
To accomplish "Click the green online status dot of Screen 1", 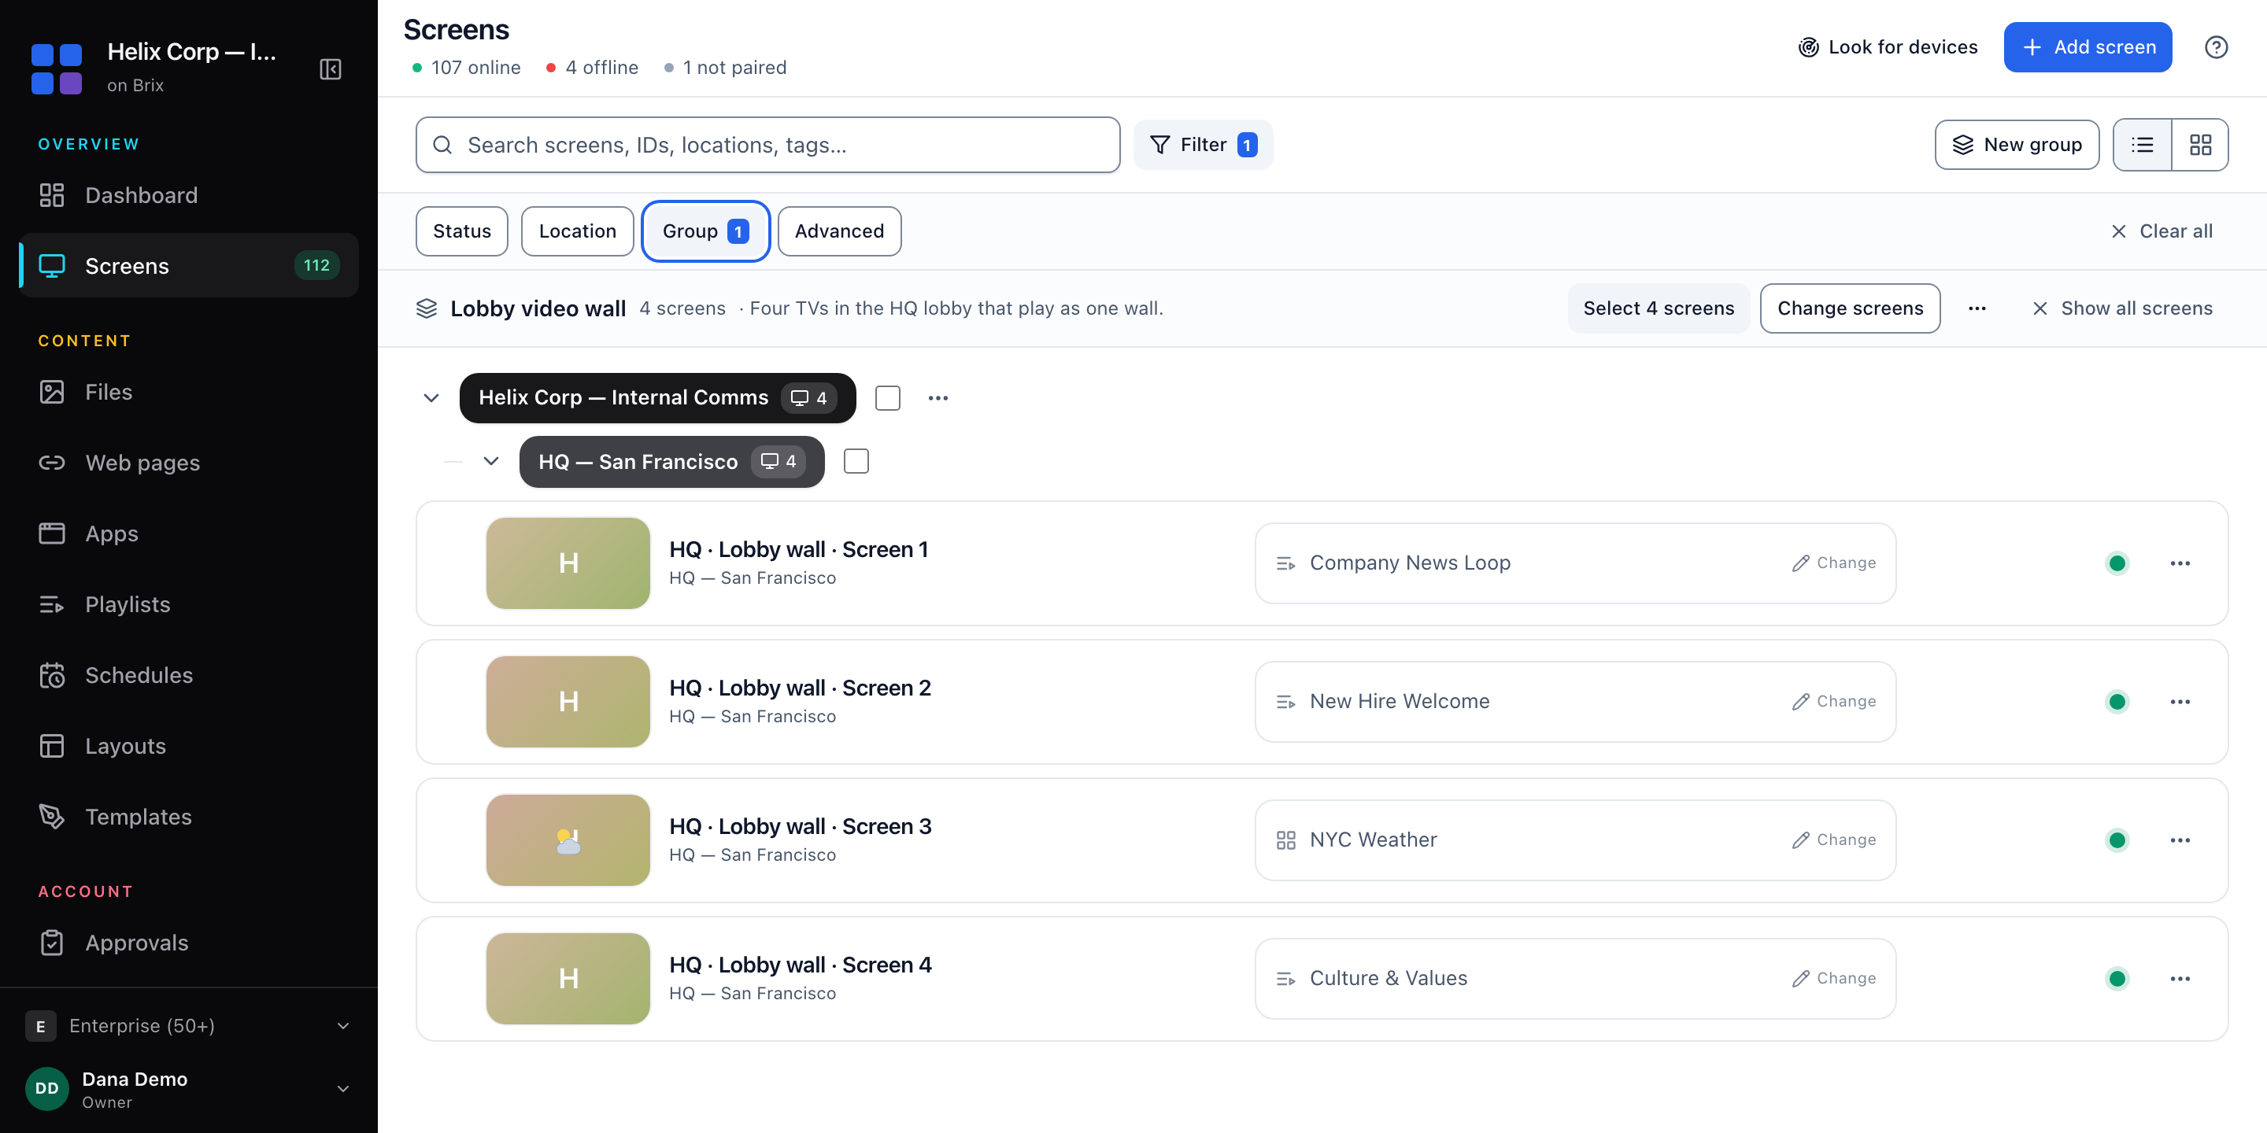I will coord(2117,563).
